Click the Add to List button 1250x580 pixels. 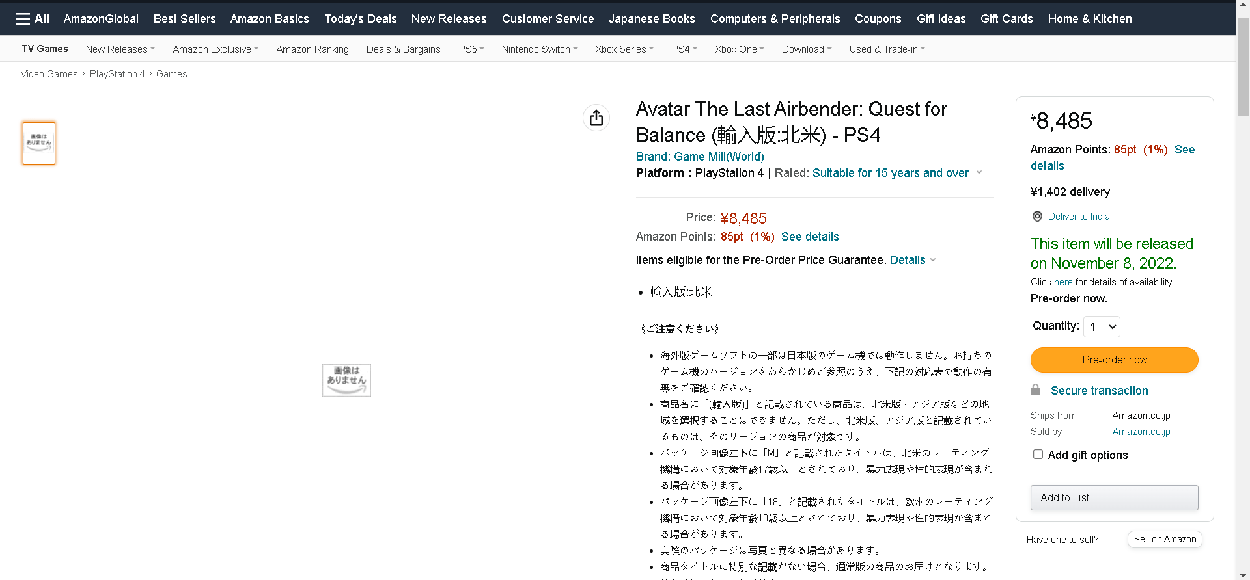1114,497
